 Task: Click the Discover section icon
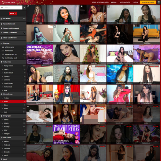click(1, 43)
